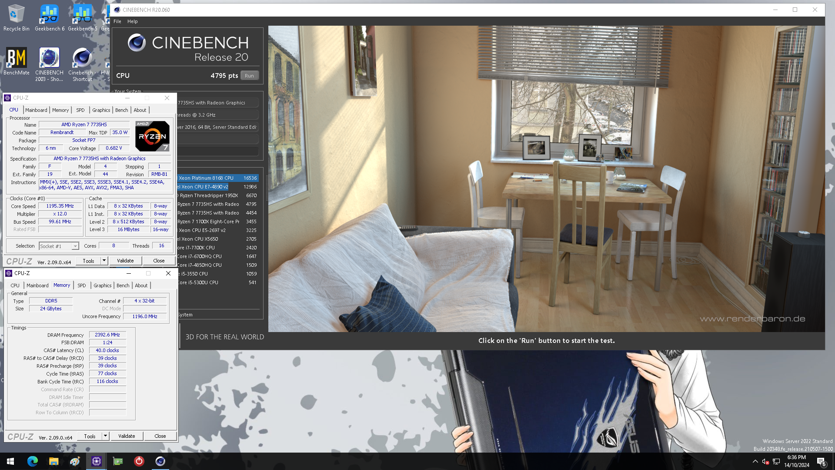This screenshot has height=470, width=835.
Task: Click the taskbar icon next to File Explorer
Action: coord(75,461)
